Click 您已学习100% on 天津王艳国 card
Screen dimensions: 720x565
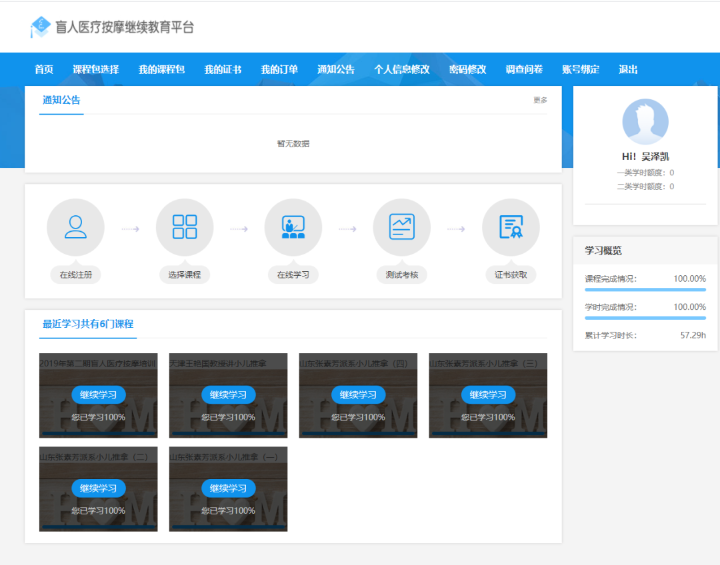pos(228,417)
